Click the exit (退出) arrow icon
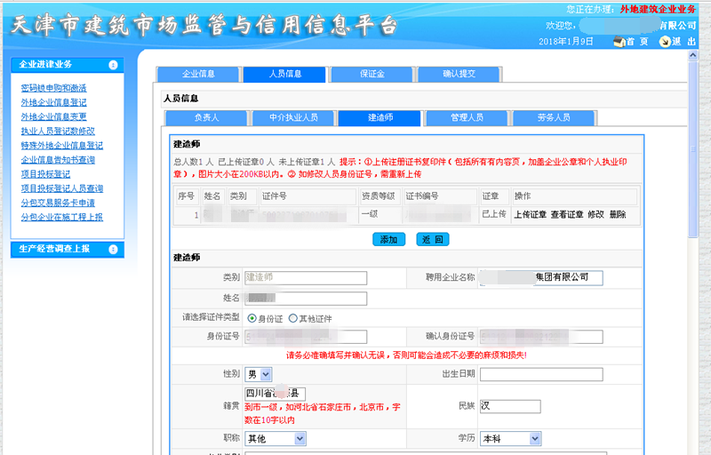This screenshot has width=711, height=455. click(664, 42)
